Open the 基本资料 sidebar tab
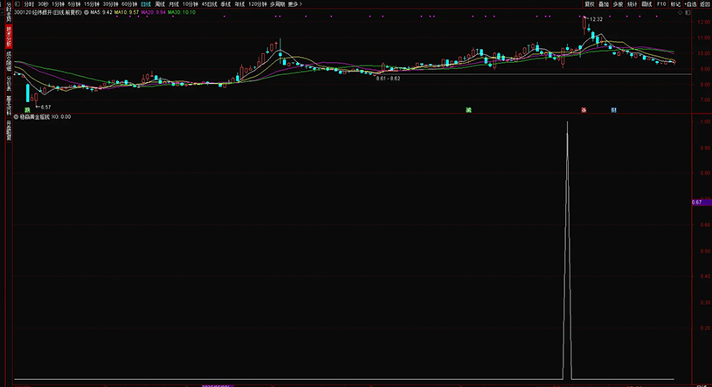 coord(9,106)
